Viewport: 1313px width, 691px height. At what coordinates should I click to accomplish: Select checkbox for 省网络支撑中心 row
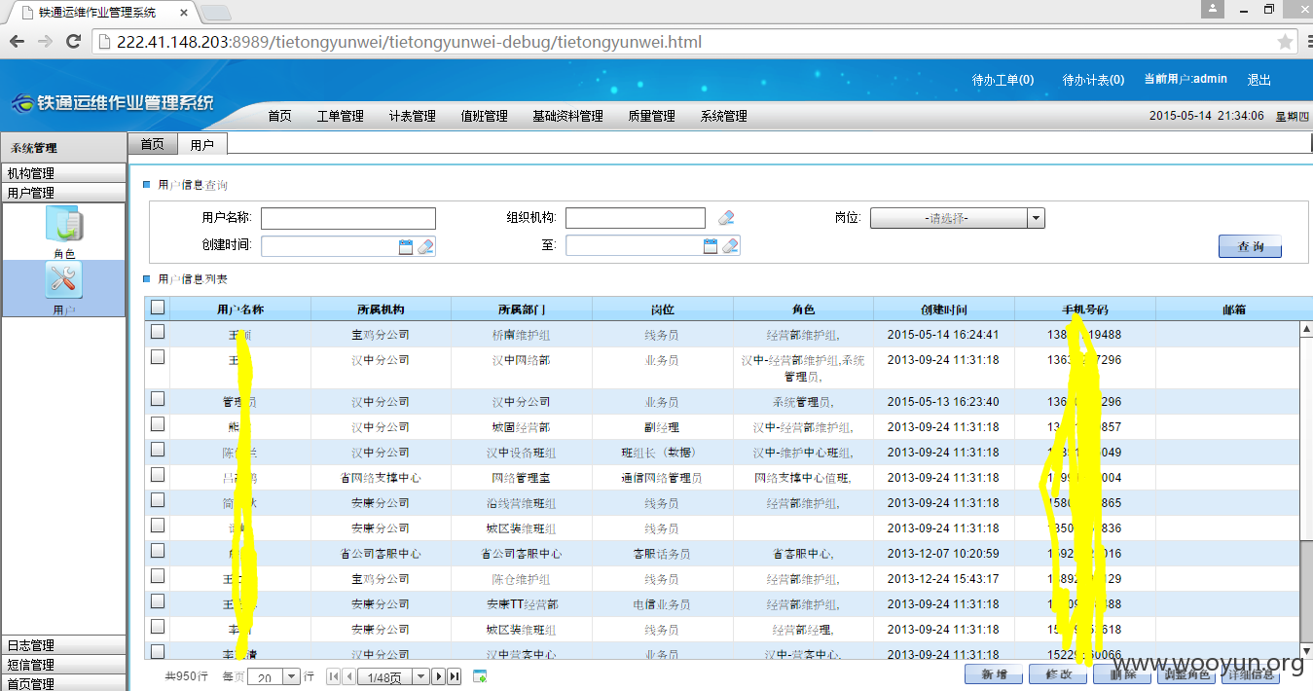[x=158, y=475]
